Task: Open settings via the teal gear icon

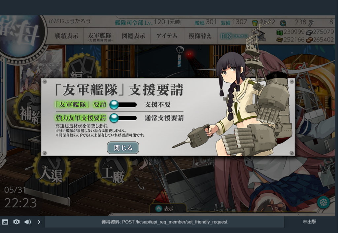Action: [x=323, y=202]
